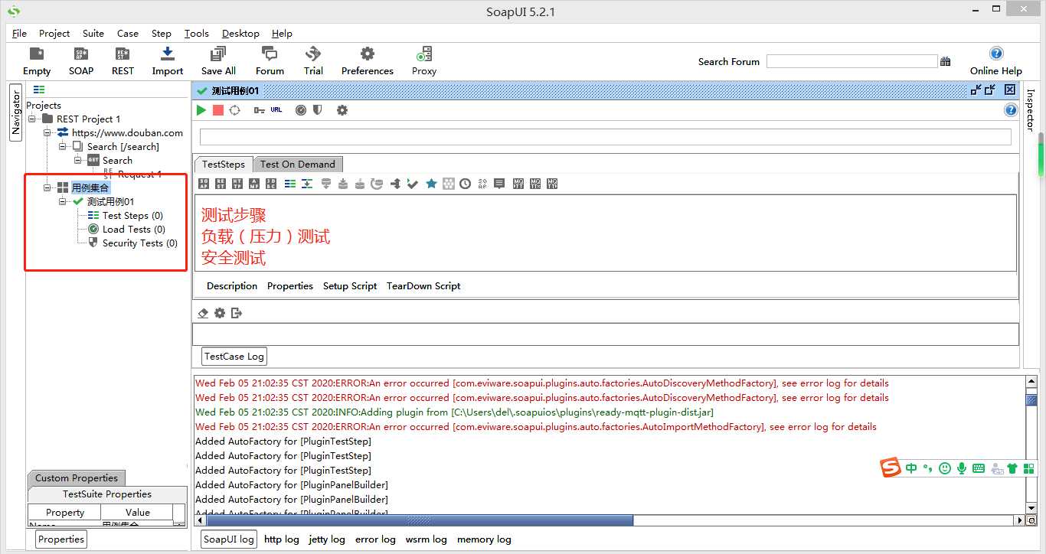Open the Tools menu
This screenshot has height=554, width=1046.
tap(197, 34)
